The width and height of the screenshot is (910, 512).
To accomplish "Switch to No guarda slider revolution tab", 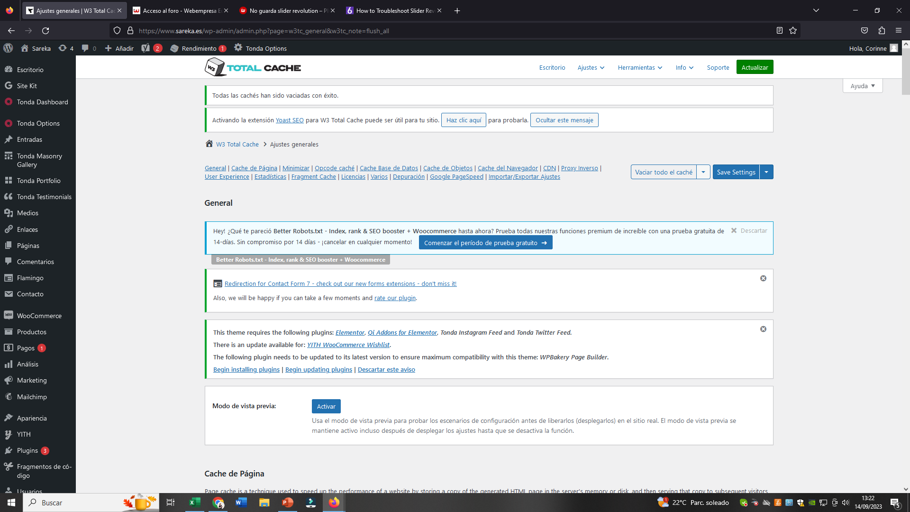I will coord(287,10).
